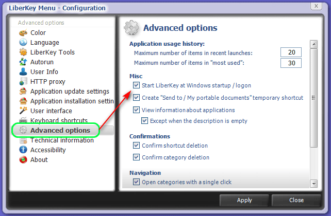The height and width of the screenshot is (216, 331).
Task: Click the scrollbar up arrow
Action: point(313,44)
